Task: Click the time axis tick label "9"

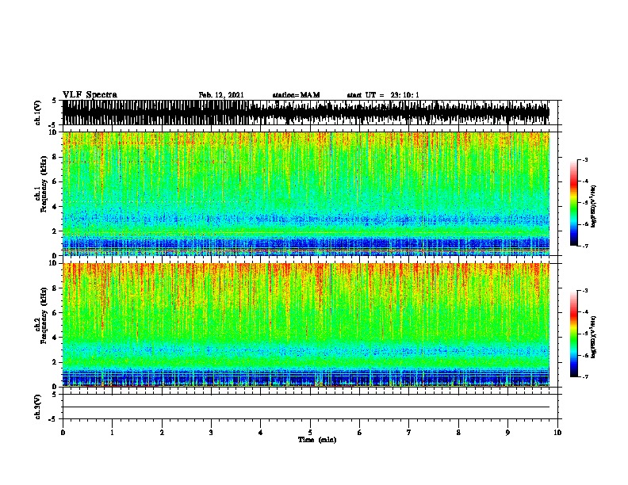Action: (507, 433)
